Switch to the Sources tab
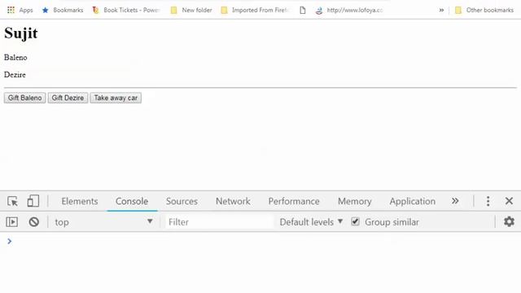This screenshot has width=521, height=293. tap(182, 201)
